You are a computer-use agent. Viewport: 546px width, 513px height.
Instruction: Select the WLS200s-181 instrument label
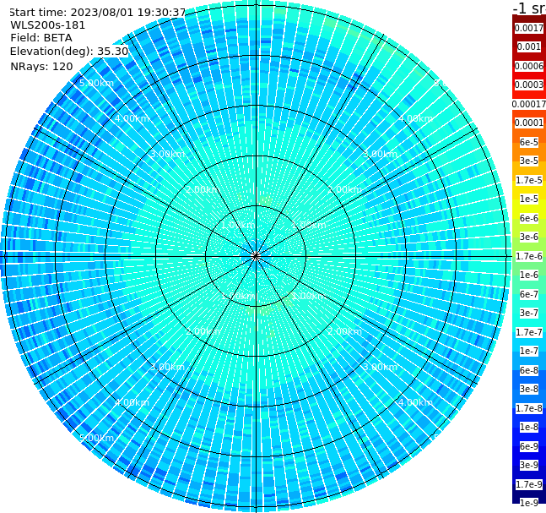point(48,25)
